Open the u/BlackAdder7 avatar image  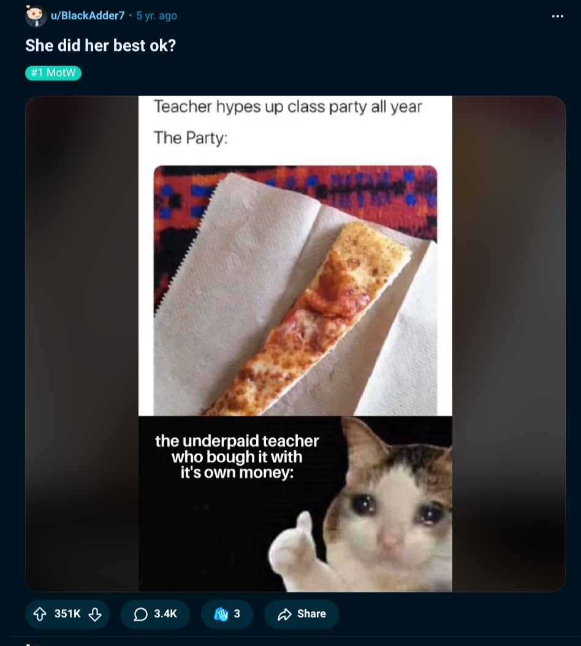point(36,16)
